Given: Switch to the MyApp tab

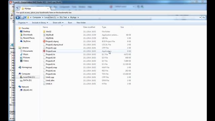Looking at the screenshot, I should [x=35, y=8].
